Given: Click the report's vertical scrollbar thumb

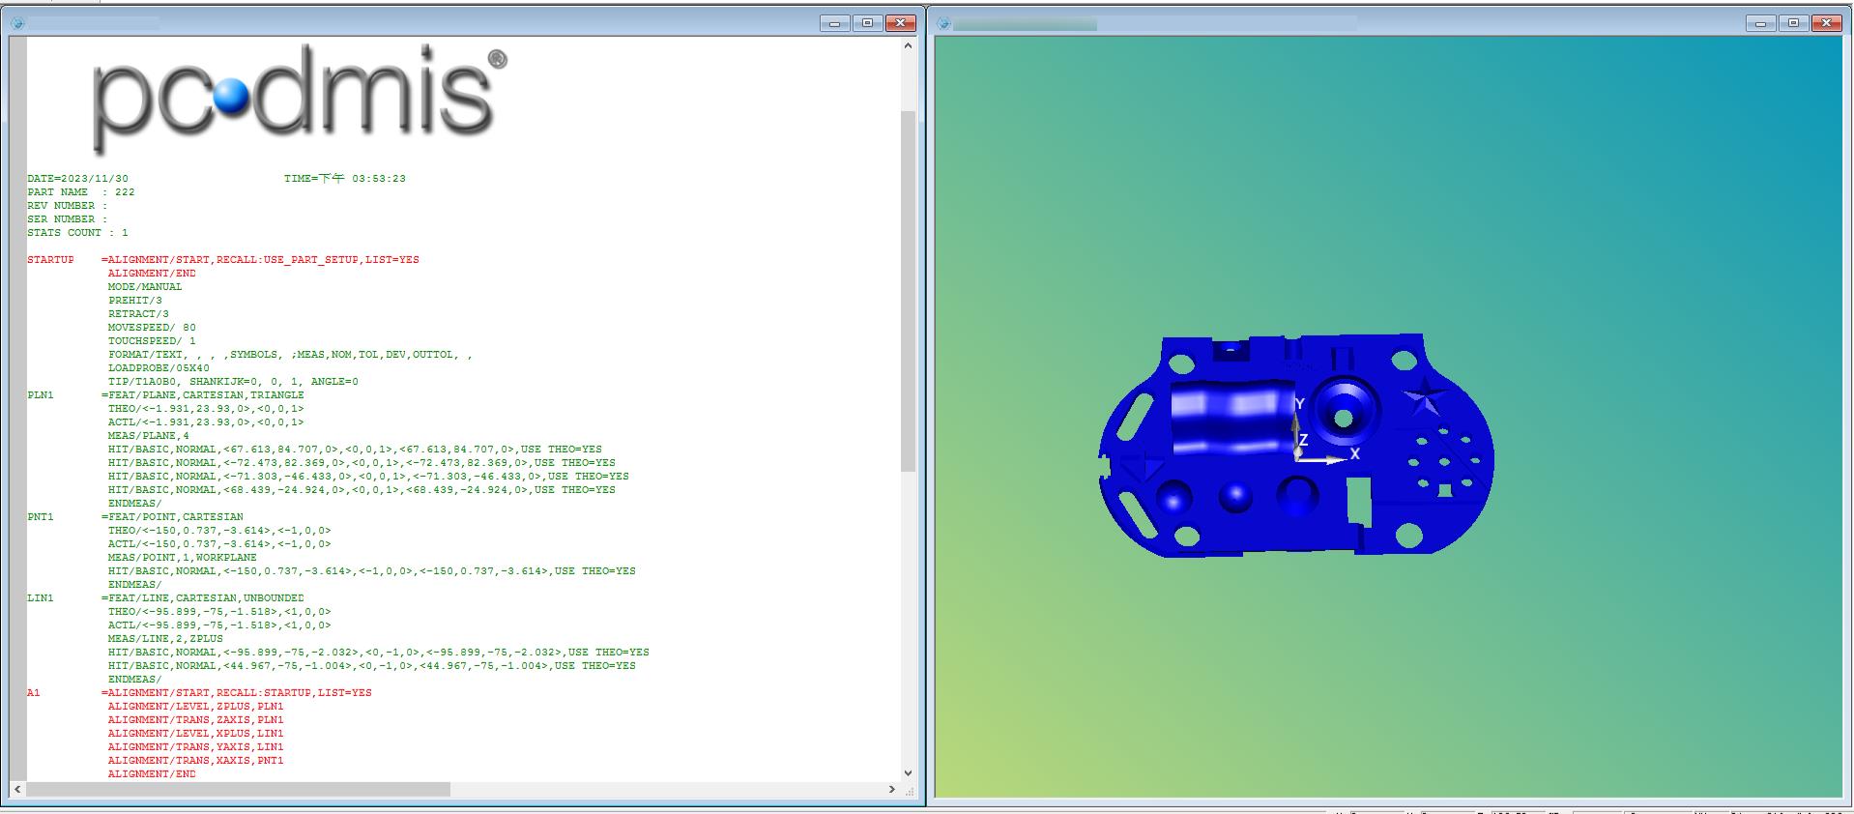Looking at the screenshot, I should [908, 291].
